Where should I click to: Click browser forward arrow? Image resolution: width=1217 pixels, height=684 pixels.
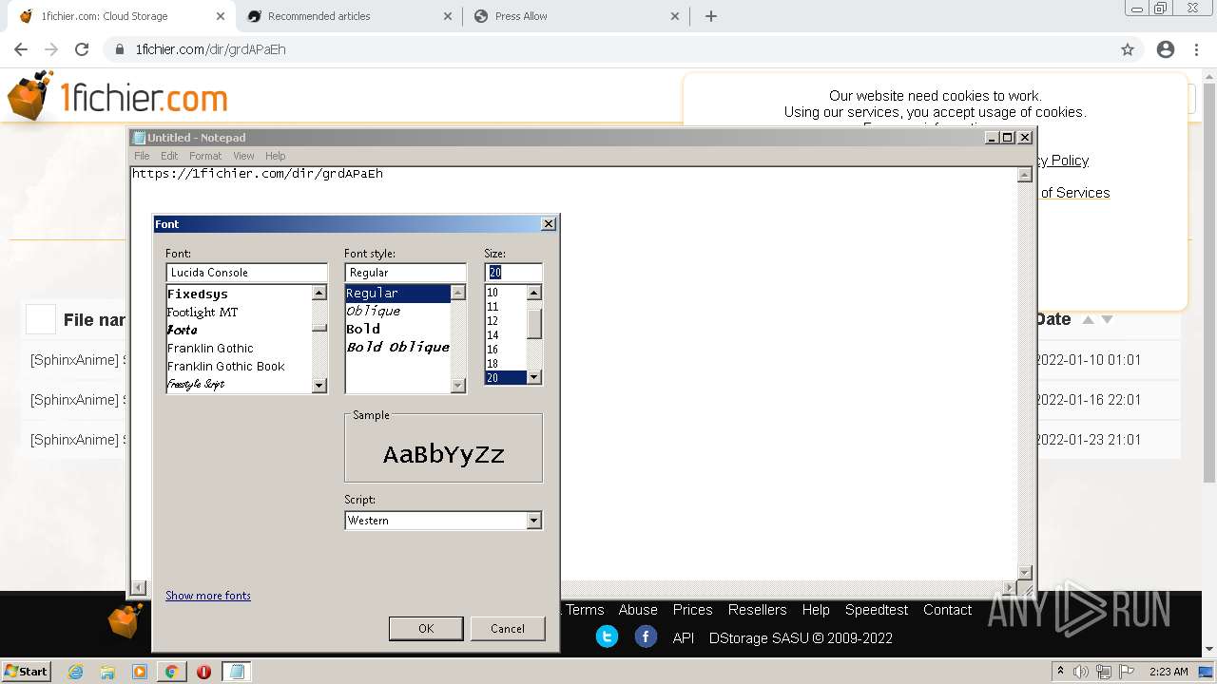coord(51,49)
